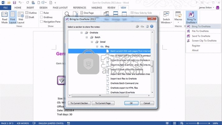The height and width of the screenshot is (125, 222).
Task: Choose the Outline view
Action: [31, 13]
